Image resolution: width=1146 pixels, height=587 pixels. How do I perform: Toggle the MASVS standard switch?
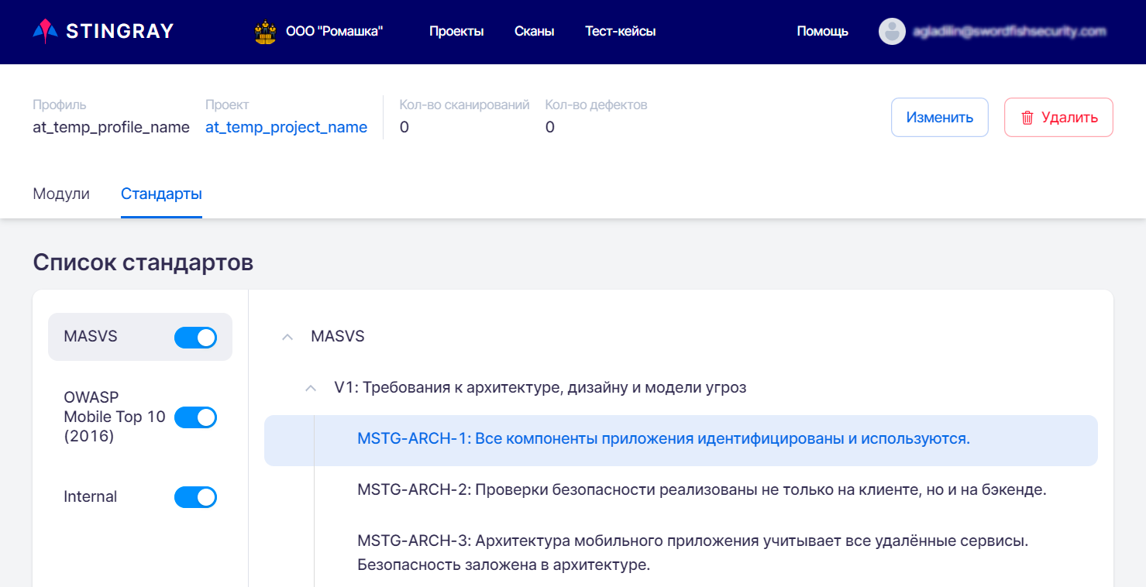[195, 338]
